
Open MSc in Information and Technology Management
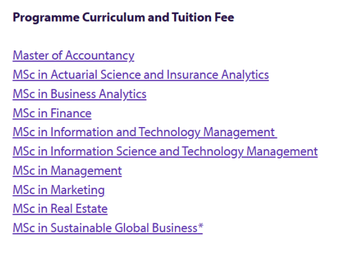pos(145,132)
